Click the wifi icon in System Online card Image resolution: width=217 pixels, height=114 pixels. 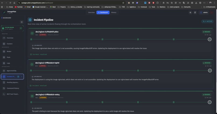pyautogui.click(x=21, y=28)
